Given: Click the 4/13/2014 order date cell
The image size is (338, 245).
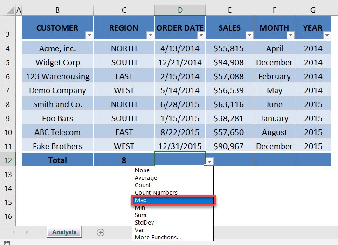Looking at the screenshot, I should point(180,48).
